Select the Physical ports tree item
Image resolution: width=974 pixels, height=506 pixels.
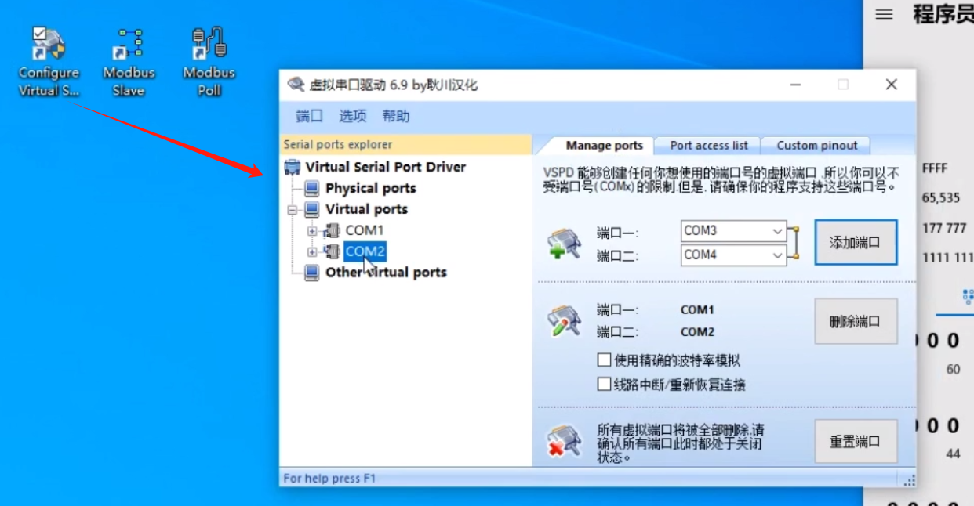[x=370, y=188]
